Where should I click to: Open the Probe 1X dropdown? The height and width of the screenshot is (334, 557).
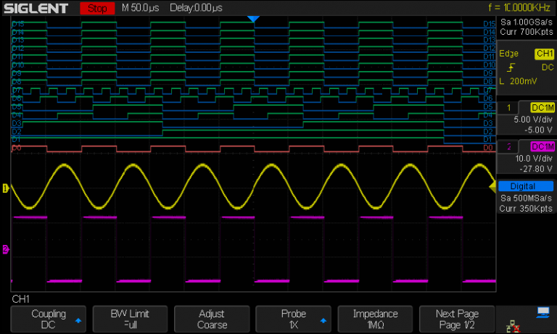(x=294, y=319)
